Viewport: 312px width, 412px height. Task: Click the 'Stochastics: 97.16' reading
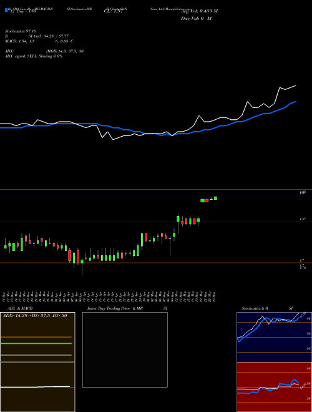coord(20,31)
